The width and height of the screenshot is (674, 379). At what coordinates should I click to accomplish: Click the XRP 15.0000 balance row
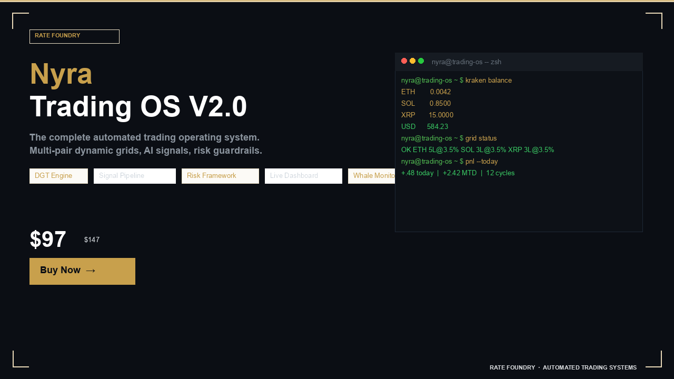coord(427,115)
